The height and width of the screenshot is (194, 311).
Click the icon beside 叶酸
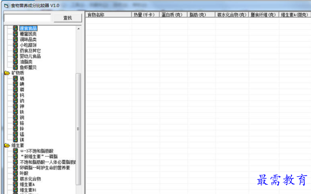point(16,173)
